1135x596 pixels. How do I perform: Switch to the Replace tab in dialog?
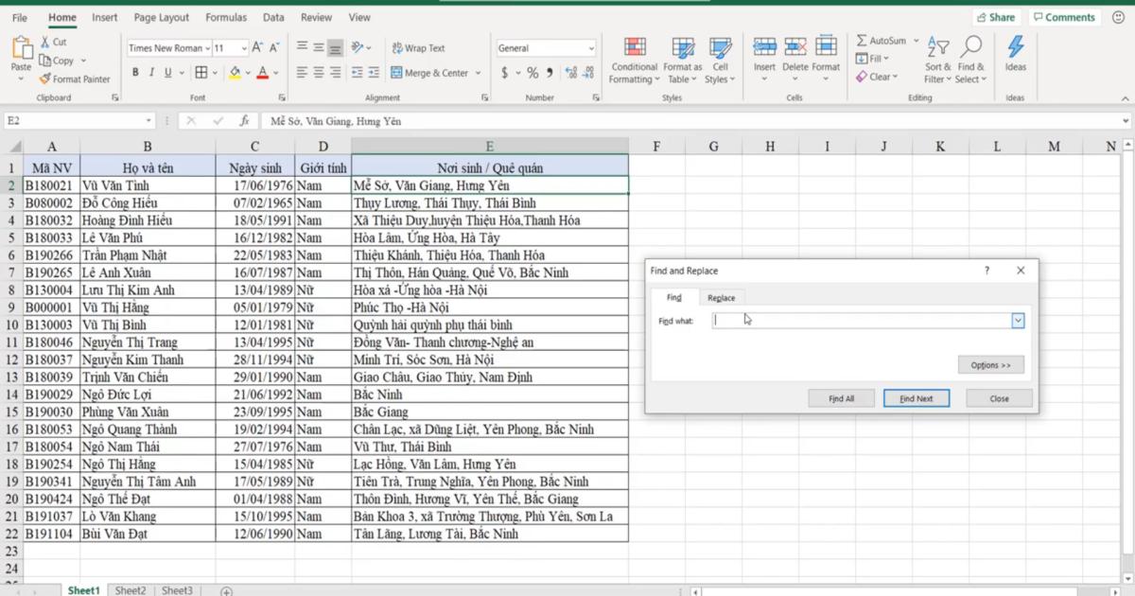[x=722, y=298]
